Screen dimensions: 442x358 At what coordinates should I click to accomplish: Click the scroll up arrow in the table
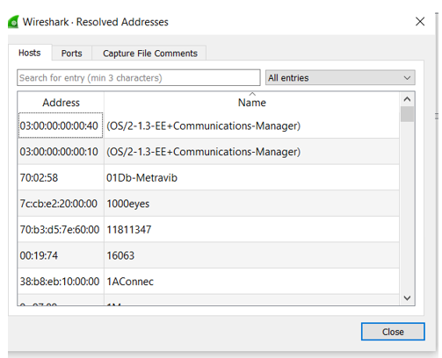click(x=407, y=99)
